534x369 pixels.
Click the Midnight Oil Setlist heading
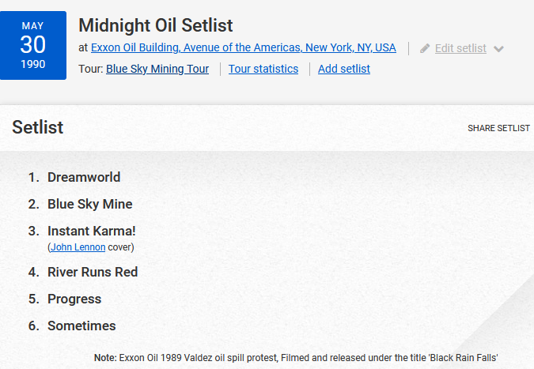pyautogui.click(x=156, y=25)
